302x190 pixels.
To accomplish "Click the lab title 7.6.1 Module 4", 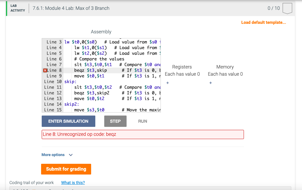I will click(70, 8).
